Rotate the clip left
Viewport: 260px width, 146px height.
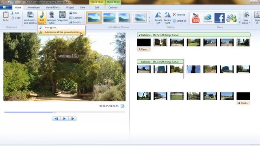pos(158,18)
